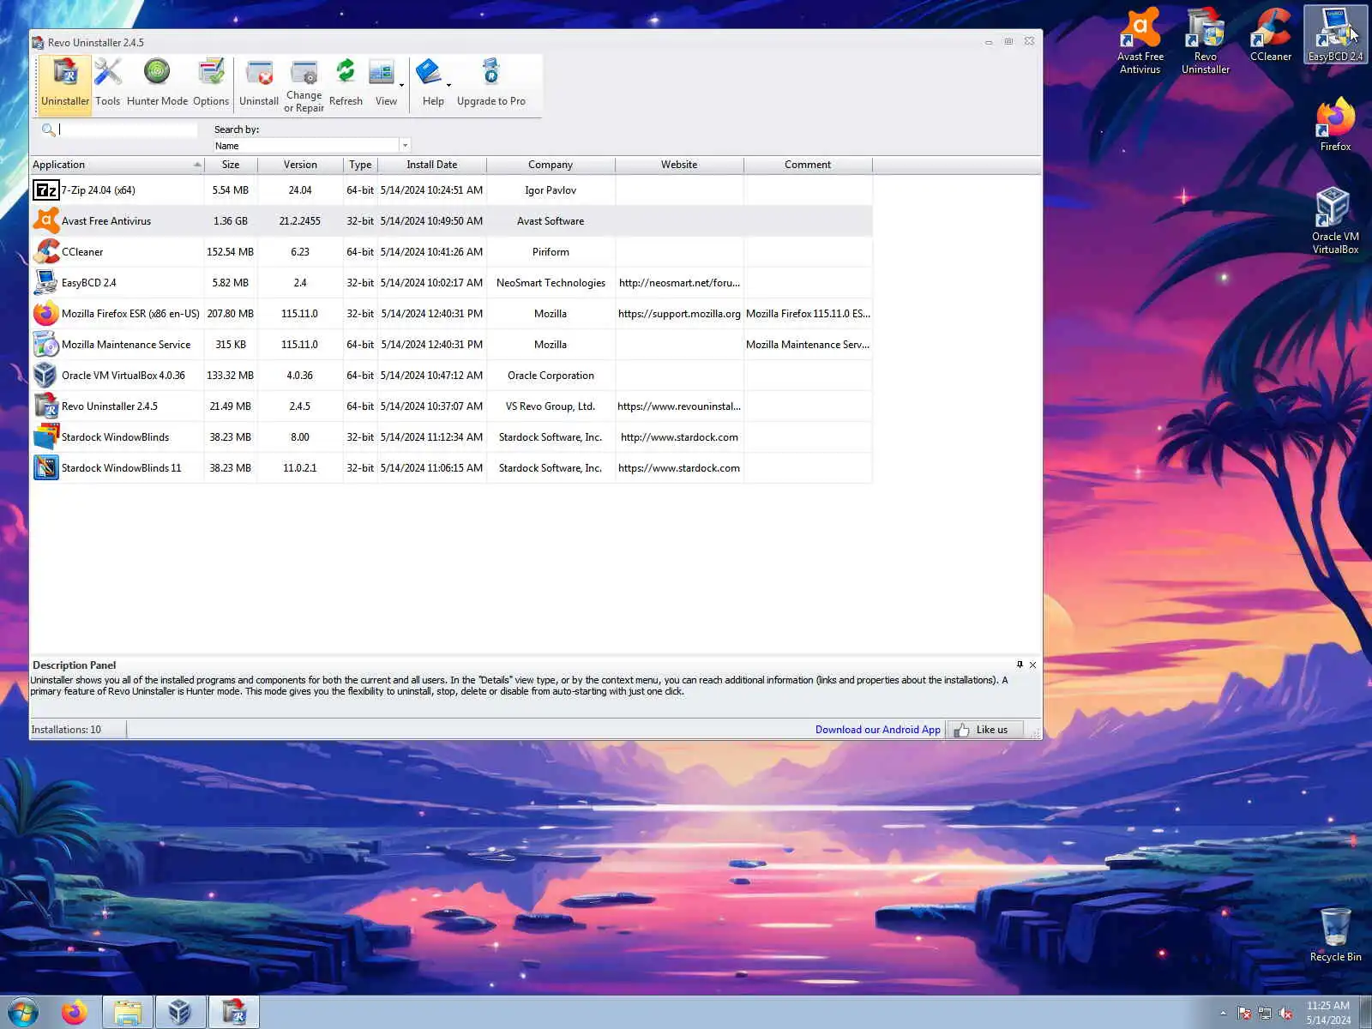Sort by the Company column header
The height and width of the screenshot is (1029, 1372).
551,165
